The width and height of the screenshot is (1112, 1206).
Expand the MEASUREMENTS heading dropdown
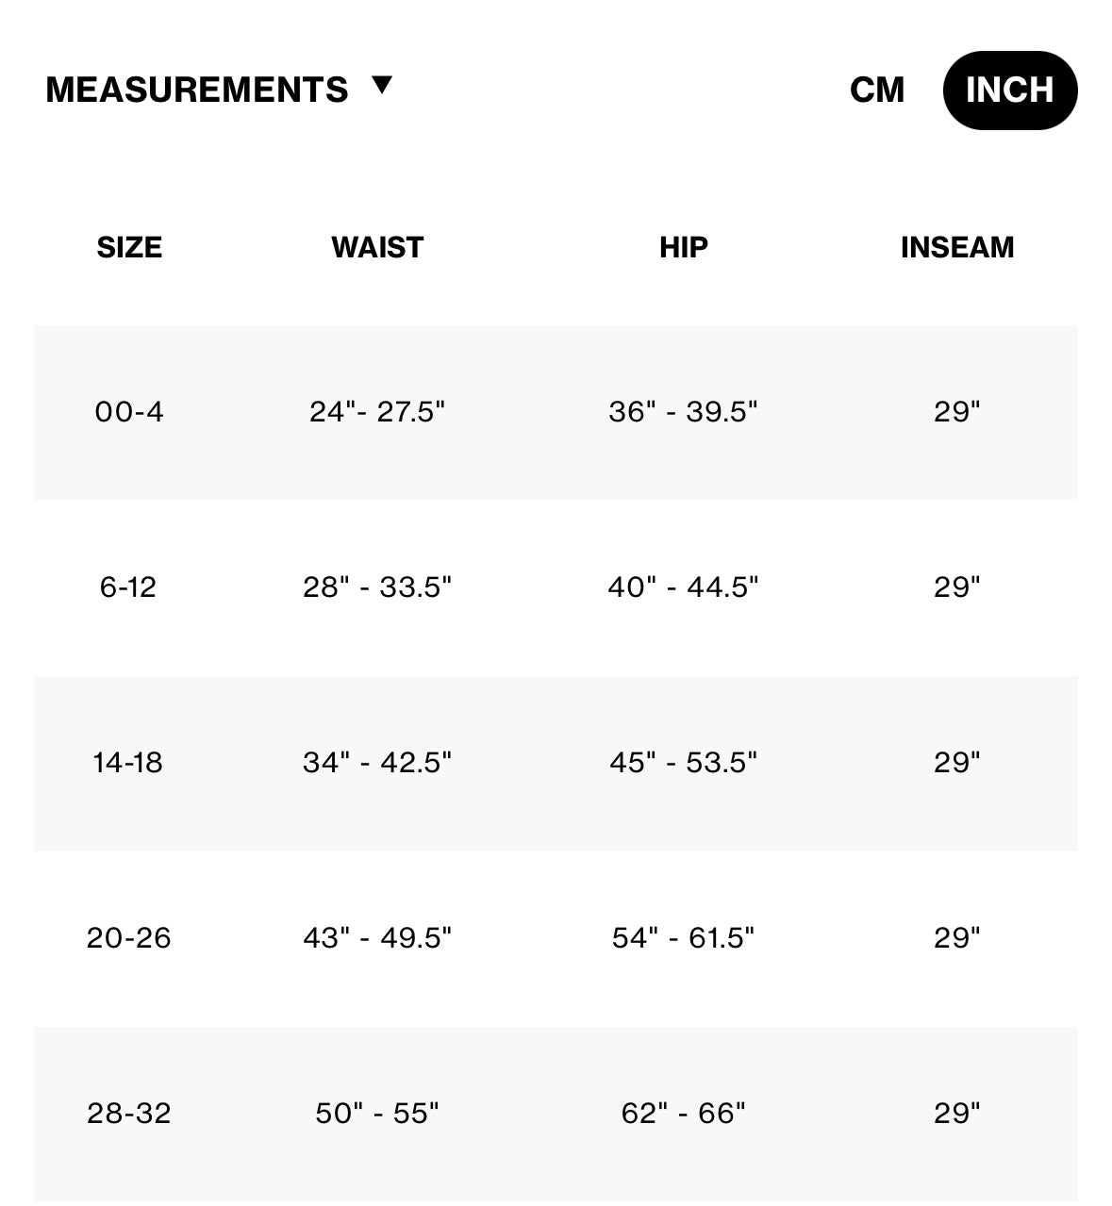click(197, 90)
